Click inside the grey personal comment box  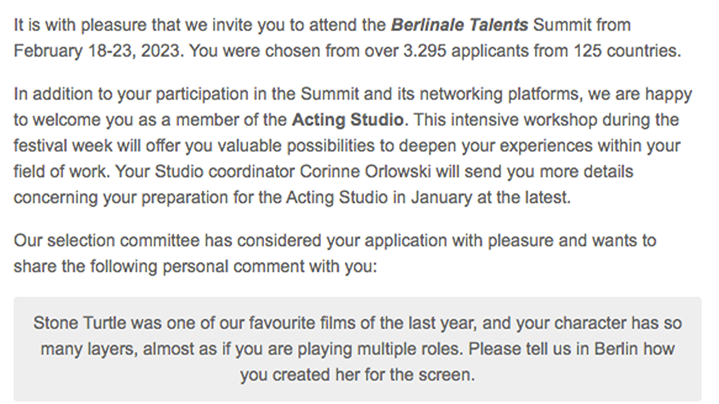point(357,349)
